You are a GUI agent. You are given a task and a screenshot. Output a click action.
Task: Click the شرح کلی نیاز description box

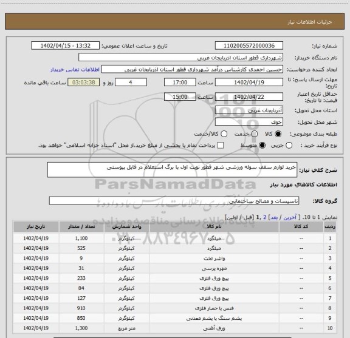coord(172,170)
